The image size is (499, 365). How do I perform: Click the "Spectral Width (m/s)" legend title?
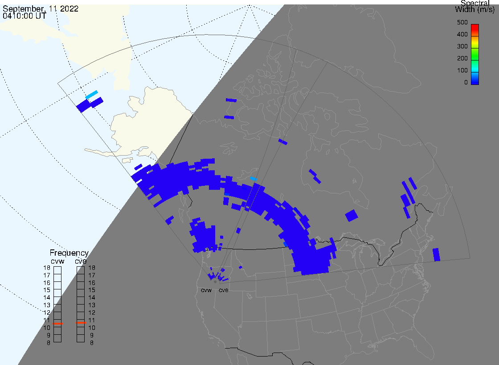click(475, 6)
